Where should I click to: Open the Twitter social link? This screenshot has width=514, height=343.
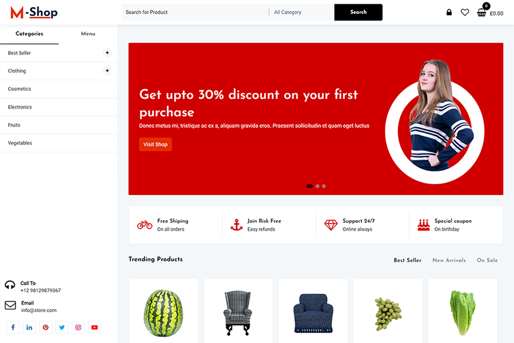pos(62,327)
